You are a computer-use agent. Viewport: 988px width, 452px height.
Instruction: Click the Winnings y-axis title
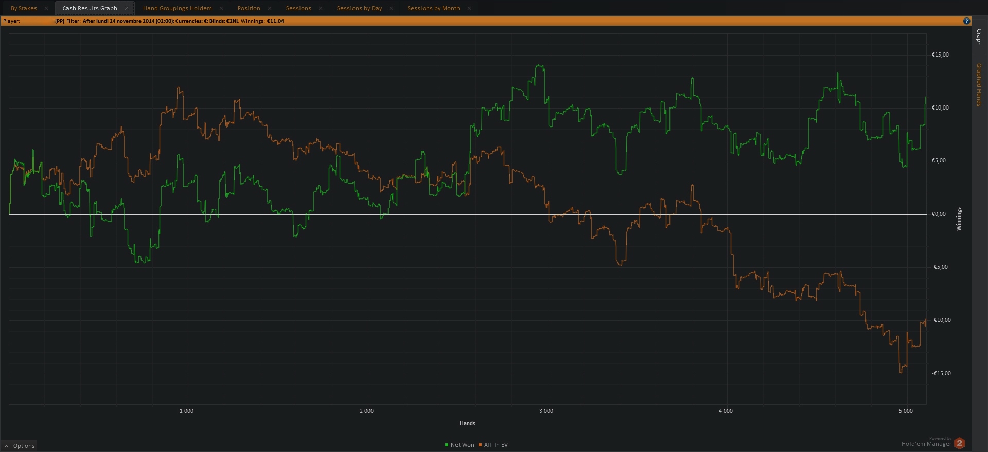click(959, 219)
